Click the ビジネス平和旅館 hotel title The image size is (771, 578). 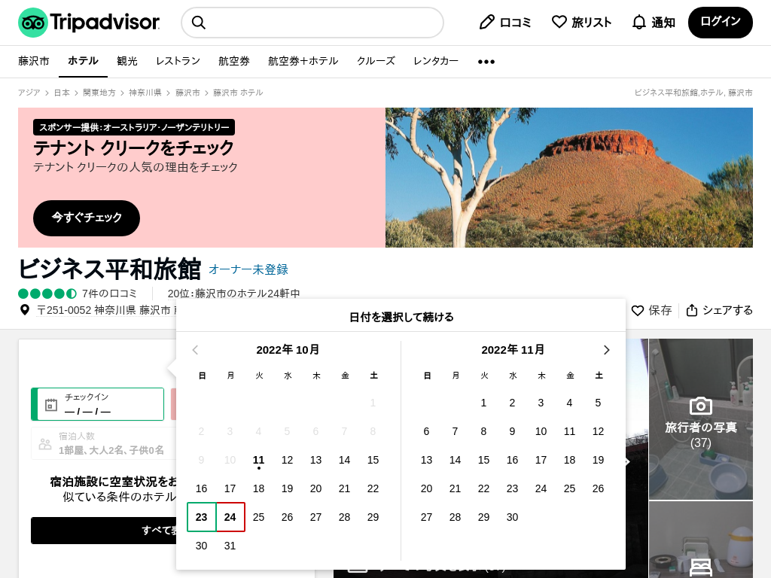[x=110, y=269]
